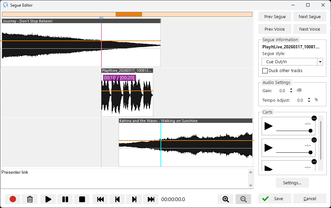This screenshot has width=331, height=208.
Task: Go to Next Segue
Action: (x=310, y=16)
